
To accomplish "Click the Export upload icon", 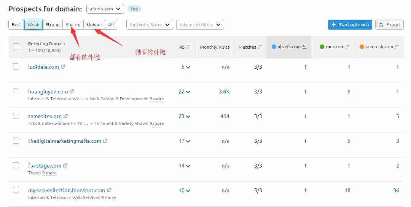I will tap(381, 25).
